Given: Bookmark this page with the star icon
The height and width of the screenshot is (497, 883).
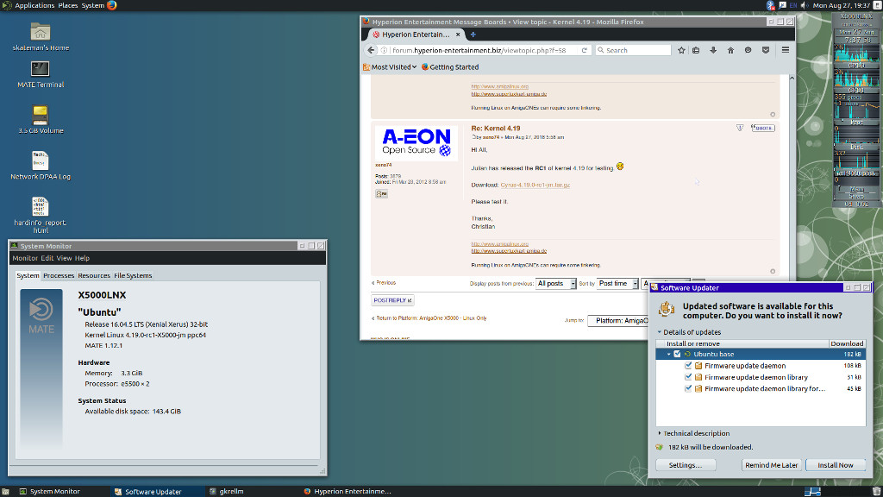Looking at the screenshot, I should (681, 50).
